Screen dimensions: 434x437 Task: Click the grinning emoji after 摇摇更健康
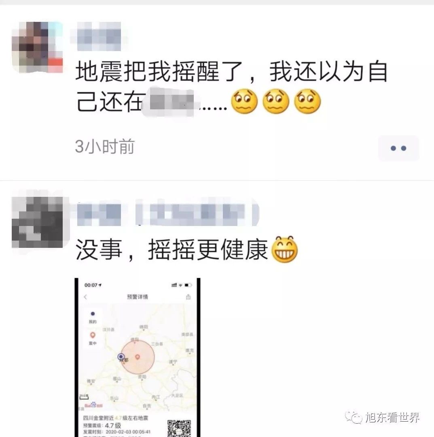click(x=284, y=250)
